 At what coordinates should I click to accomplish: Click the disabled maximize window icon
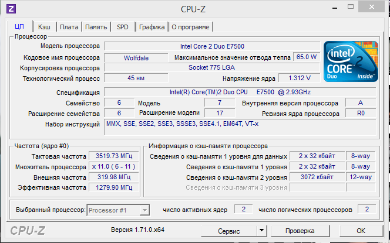[x=351, y=7]
